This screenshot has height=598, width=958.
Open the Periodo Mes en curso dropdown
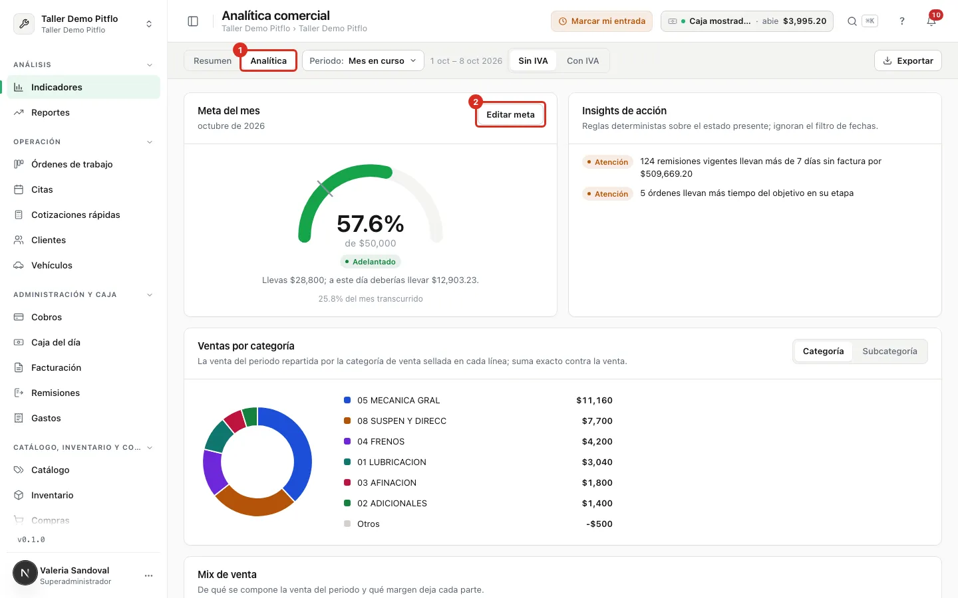(363, 60)
